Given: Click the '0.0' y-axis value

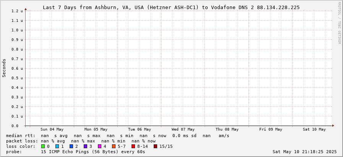Looking at the screenshot, I should (15, 126).
